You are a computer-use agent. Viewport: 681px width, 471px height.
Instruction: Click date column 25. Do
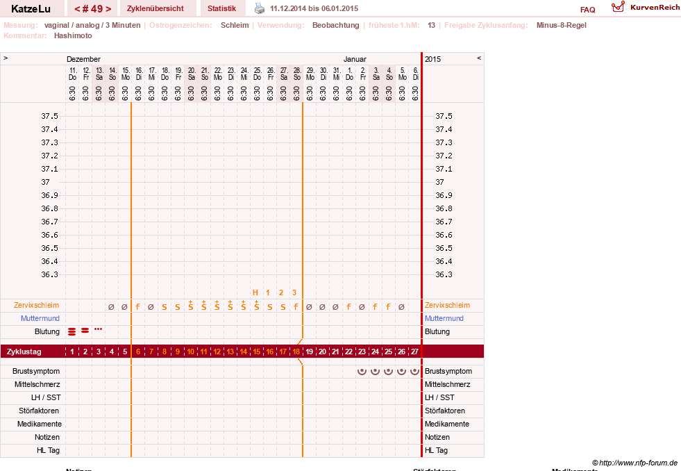[257, 74]
